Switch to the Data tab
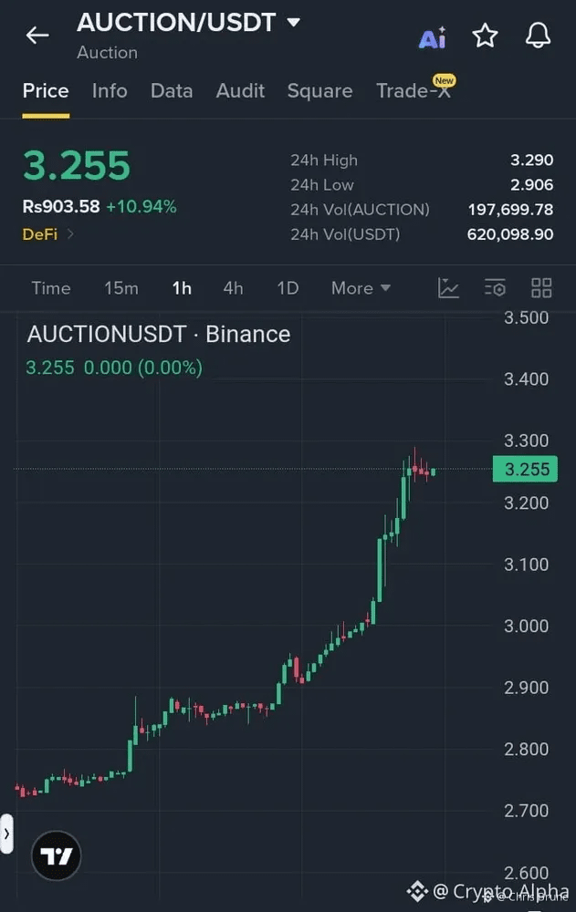Image resolution: width=576 pixels, height=912 pixels. click(172, 90)
